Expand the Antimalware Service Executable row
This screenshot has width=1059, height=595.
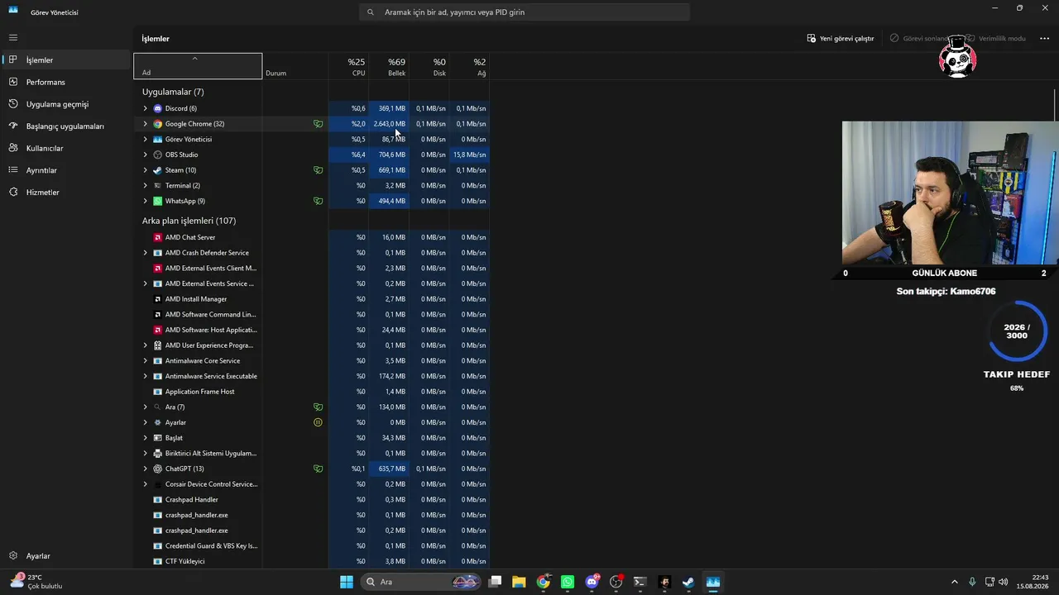[145, 376]
